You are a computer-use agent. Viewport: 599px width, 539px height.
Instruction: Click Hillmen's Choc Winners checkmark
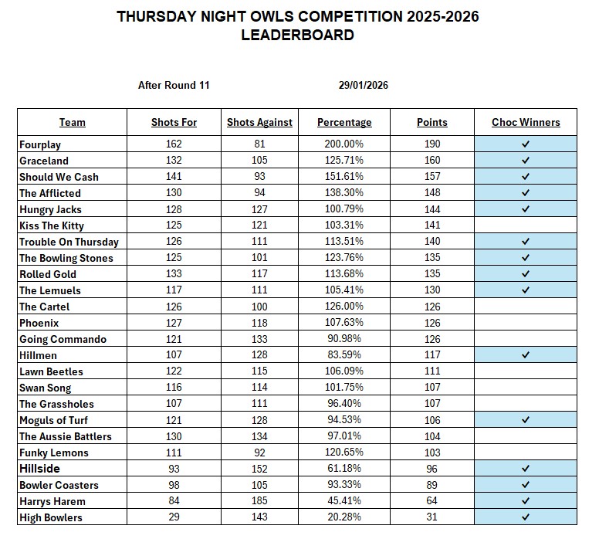click(x=526, y=355)
